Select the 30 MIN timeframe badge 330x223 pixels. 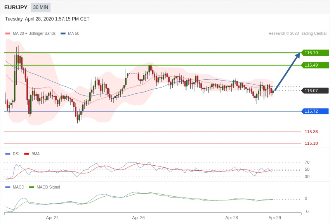[41, 7]
